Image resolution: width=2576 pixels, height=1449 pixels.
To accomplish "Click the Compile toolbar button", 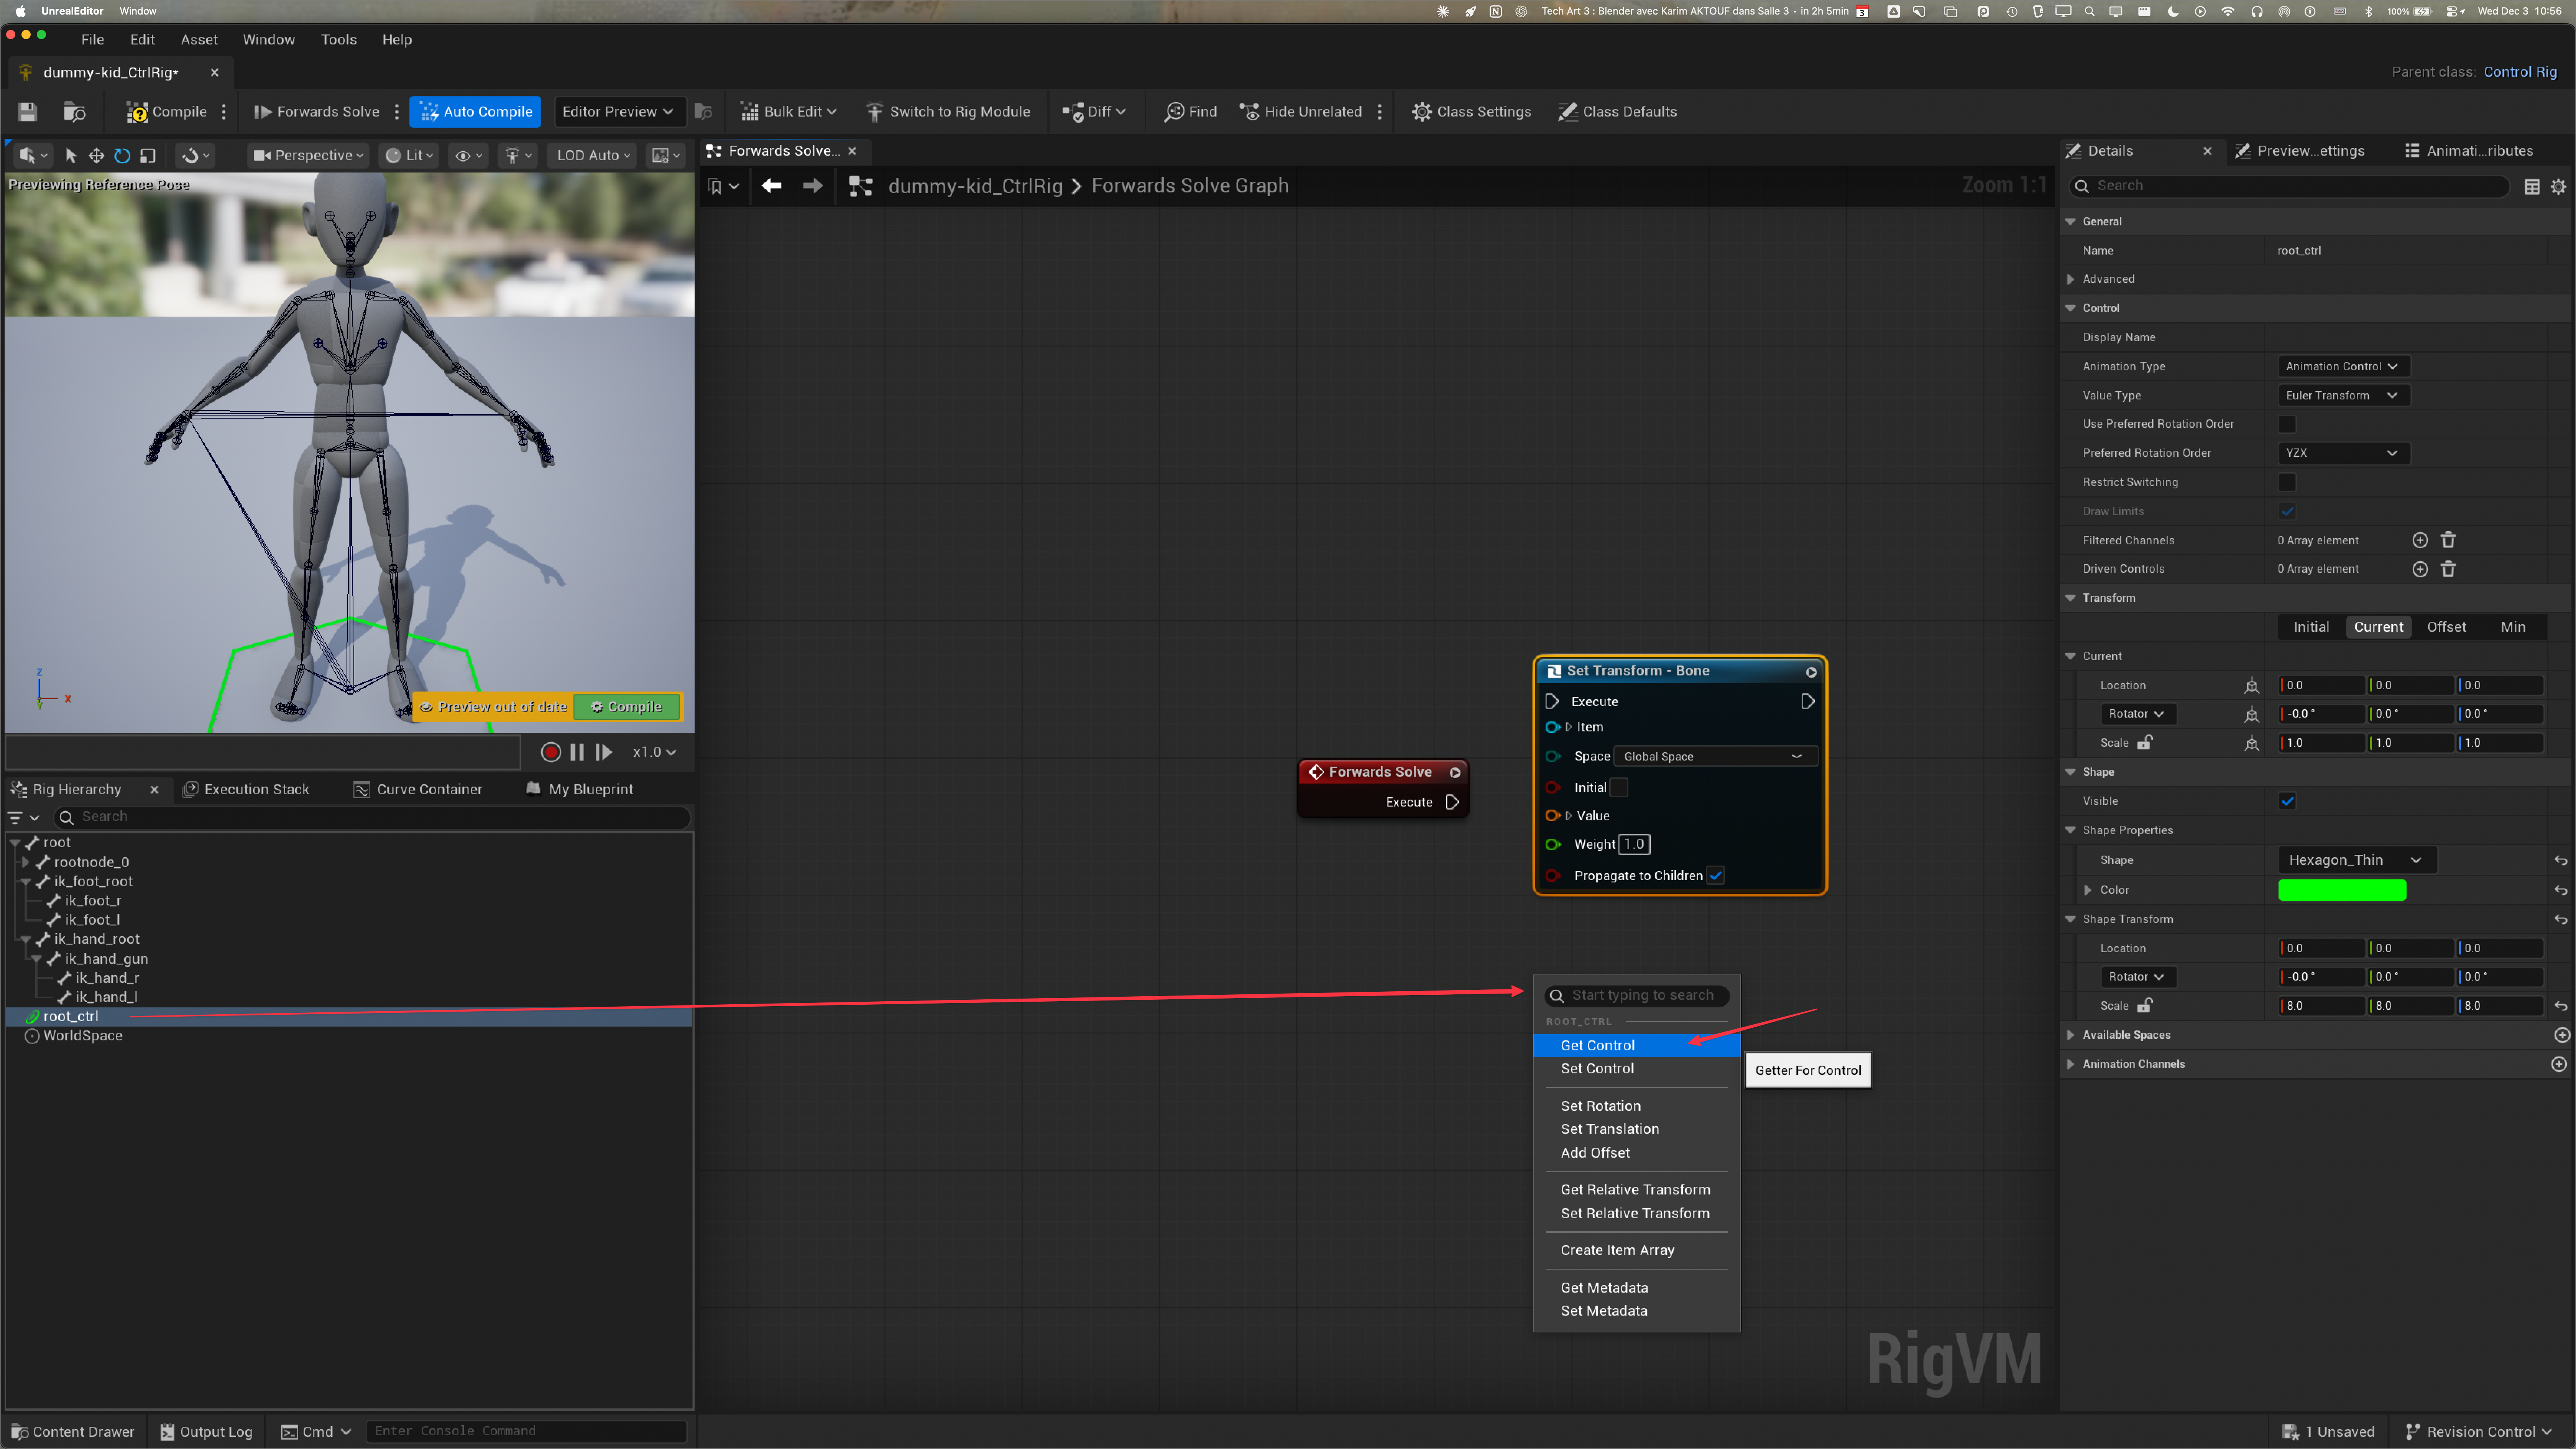I will tap(167, 112).
